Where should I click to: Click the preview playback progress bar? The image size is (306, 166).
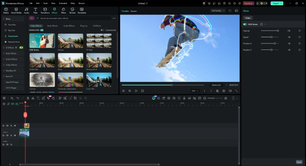point(163,85)
